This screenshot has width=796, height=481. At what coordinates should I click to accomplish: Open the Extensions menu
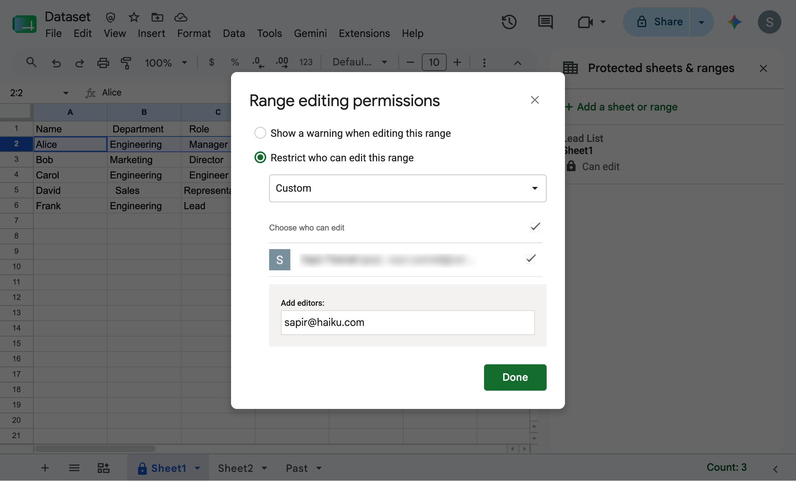click(x=364, y=33)
